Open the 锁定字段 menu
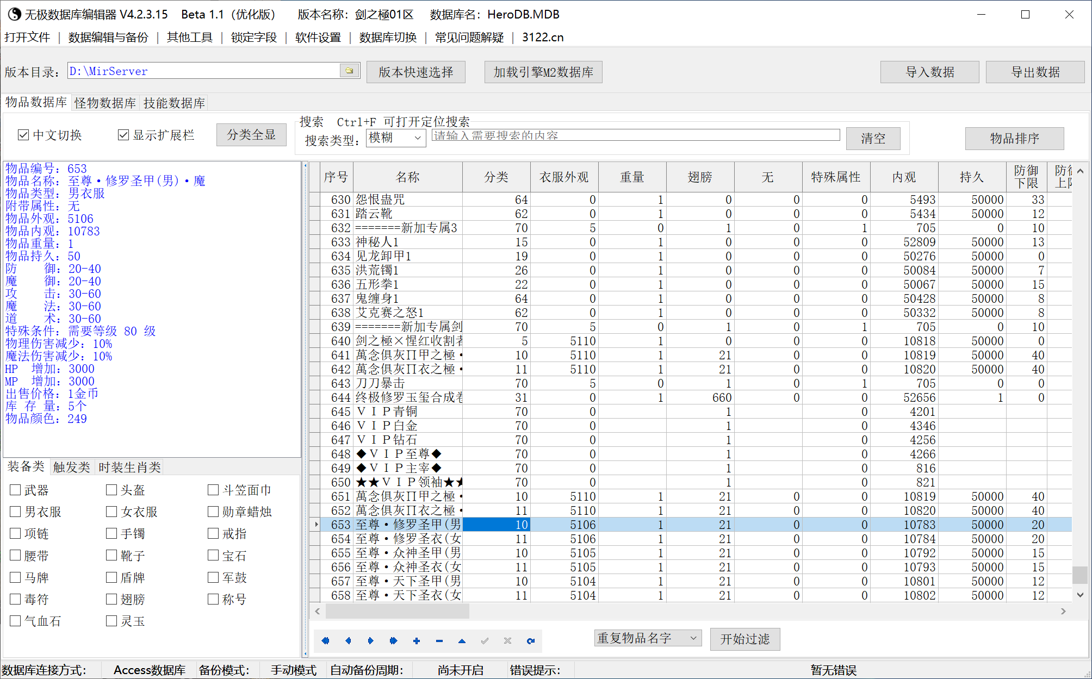This screenshot has width=1092, height=679. point(254,38)
